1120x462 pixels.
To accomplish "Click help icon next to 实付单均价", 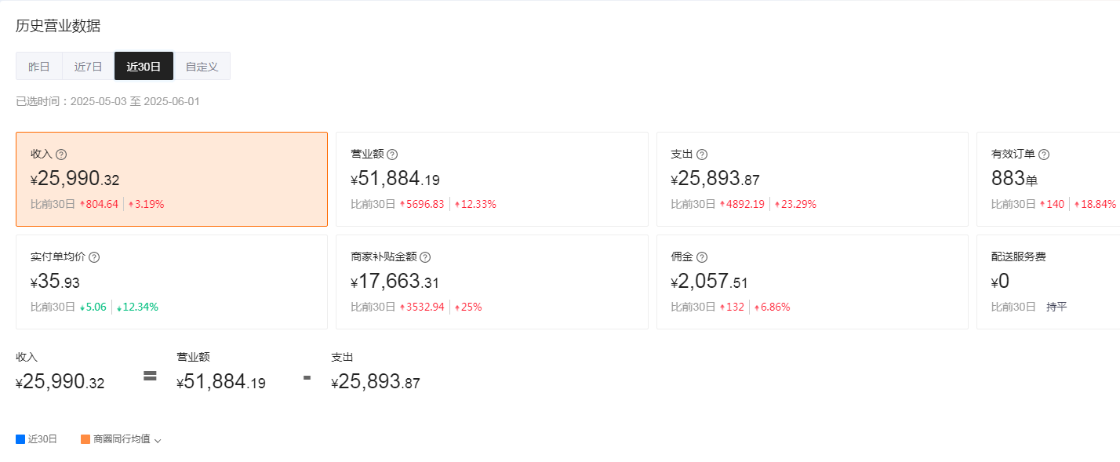I will click(94, 257).
